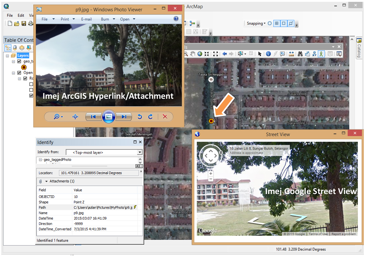The image size is (366, 256).
Task: Select List By Source view
Action: [x=15, y=48]
